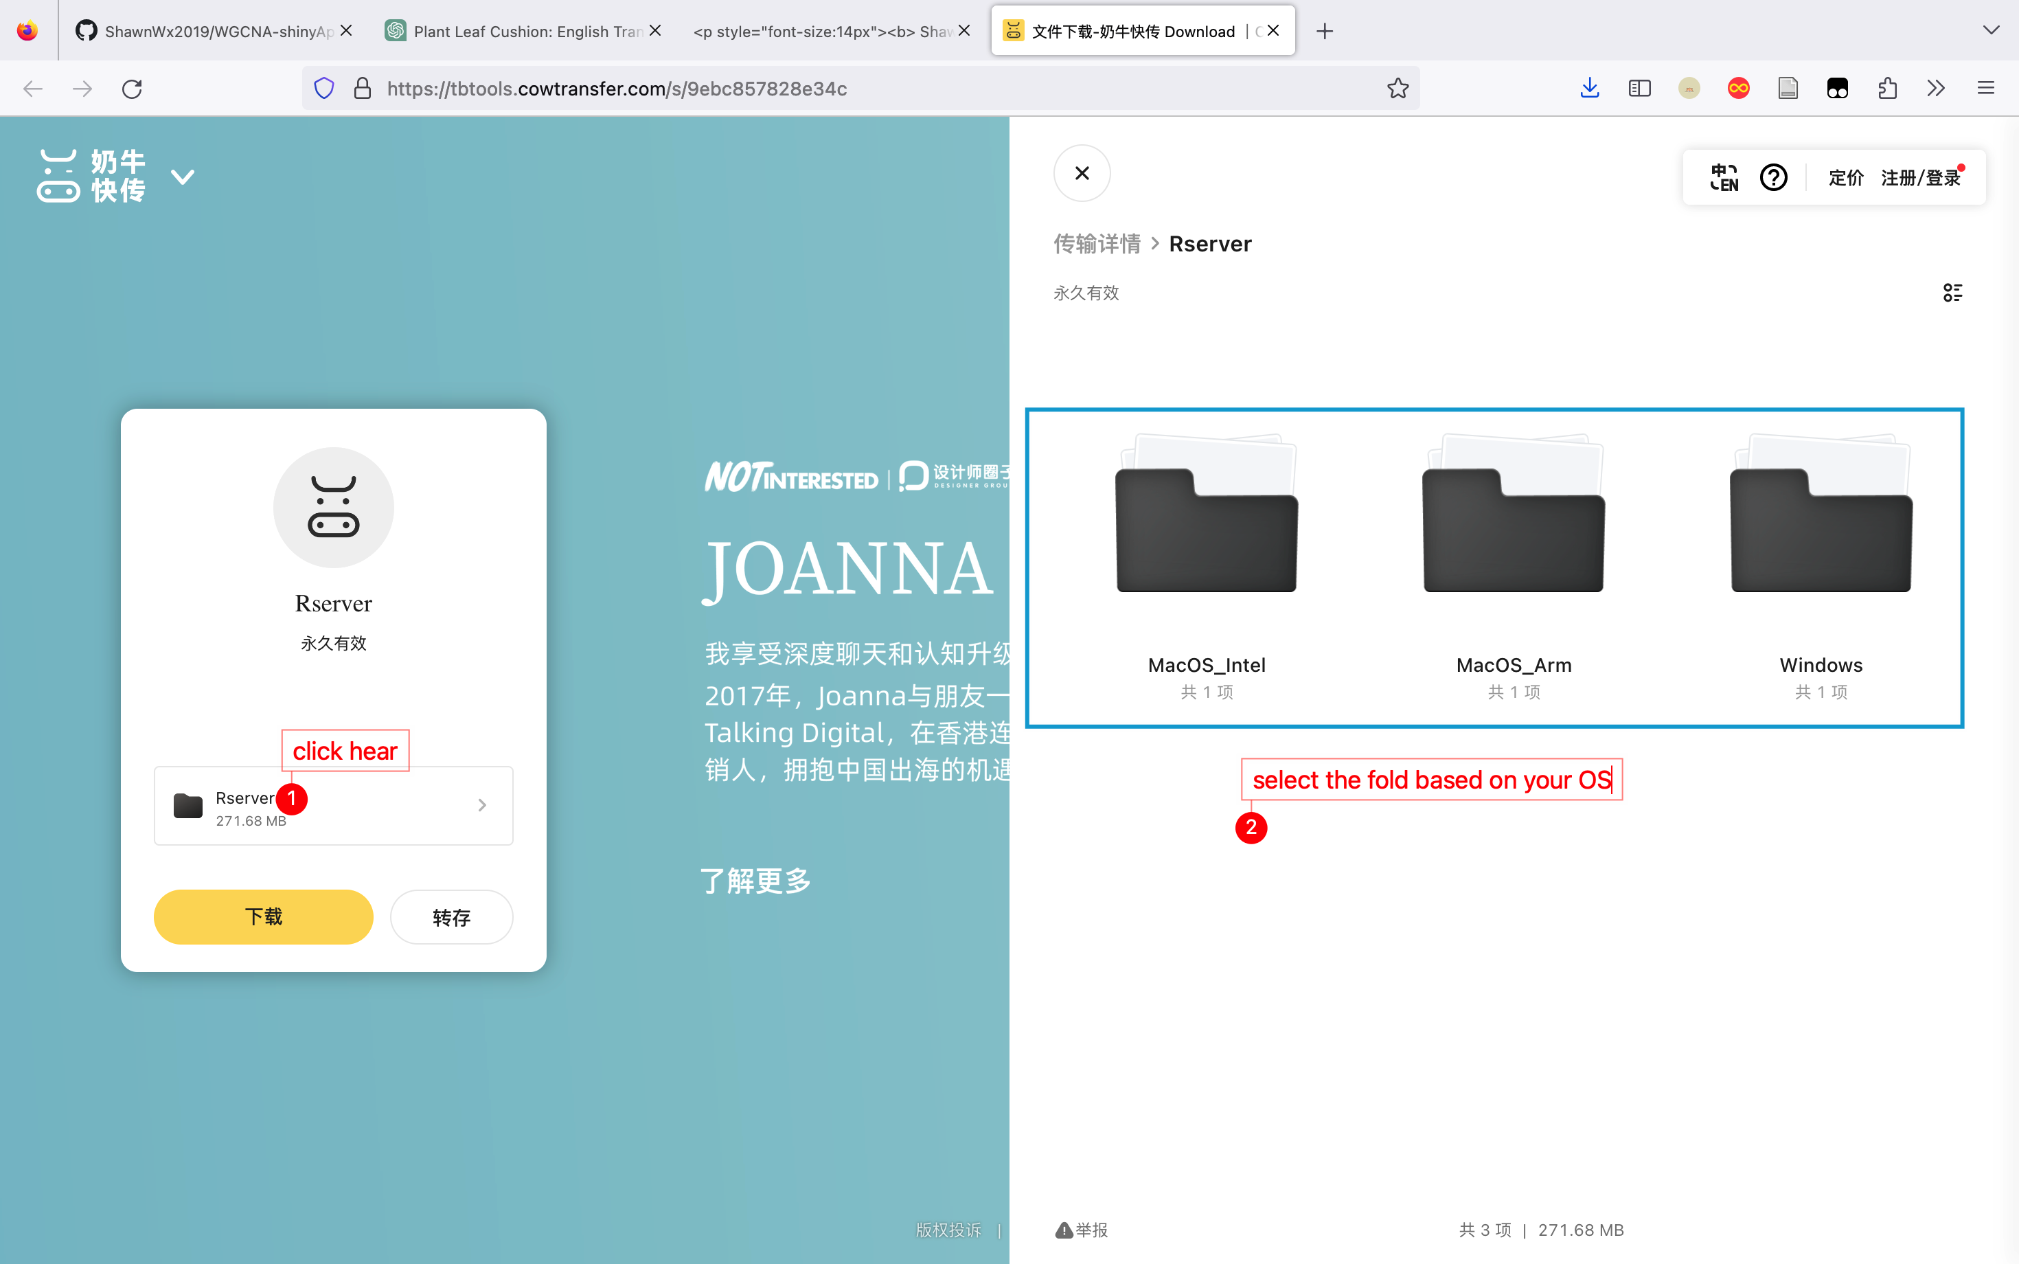Open the Firefox extensions puzzle icon
Viewport: 2019px width, 1264px height.
[1887, 89]
